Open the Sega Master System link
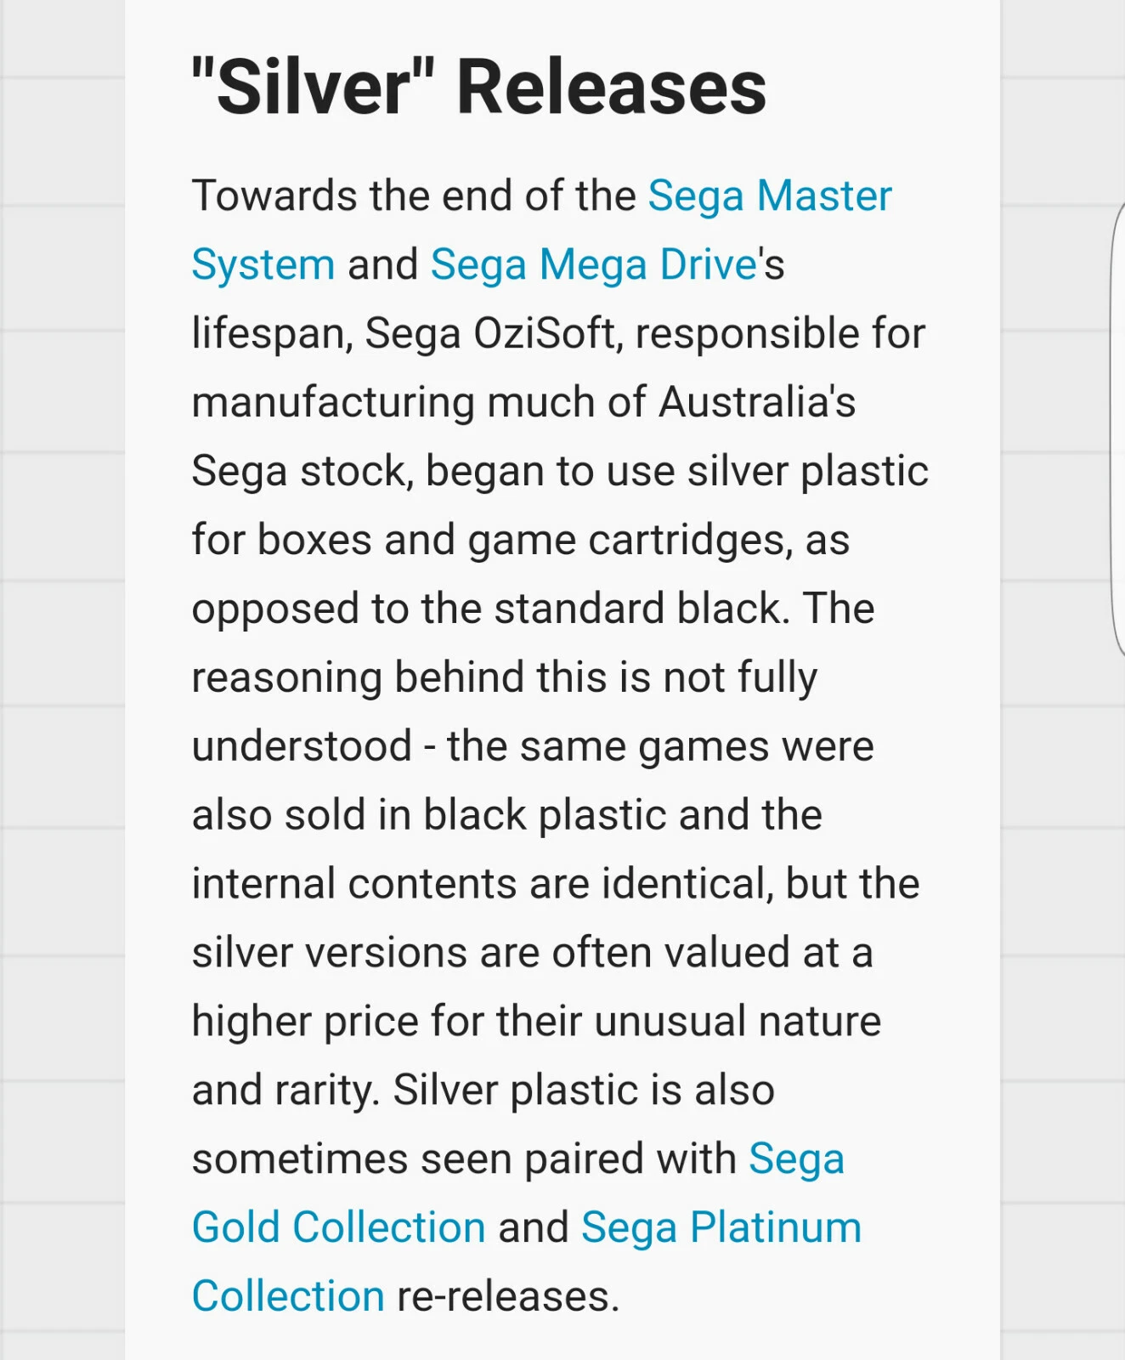This screenshot has width=1125, height=1360. pos(769,196)
